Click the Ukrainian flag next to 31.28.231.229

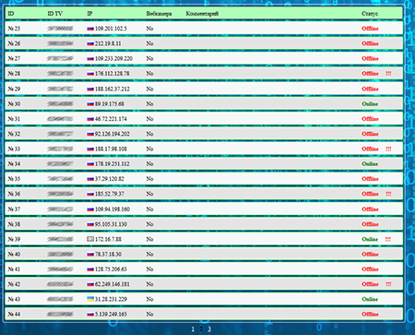(x=90, y=299)
